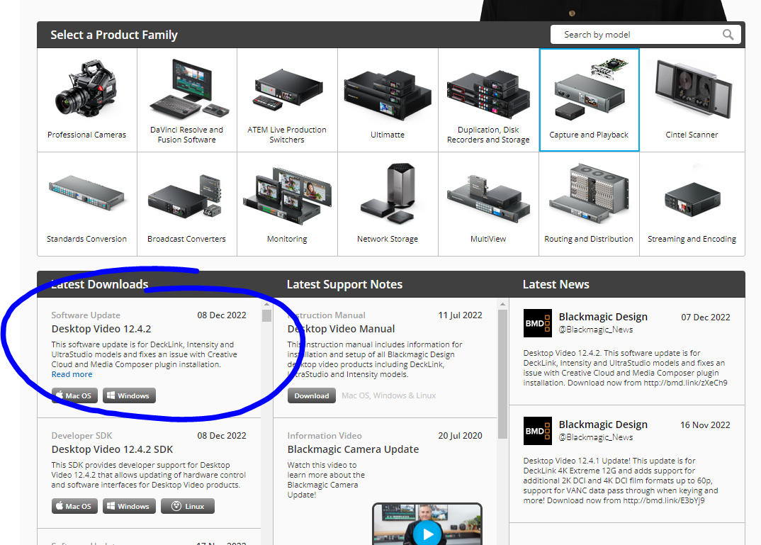
Task: Play the Blackmagic Camera Update video
Action: click(427, 534)
